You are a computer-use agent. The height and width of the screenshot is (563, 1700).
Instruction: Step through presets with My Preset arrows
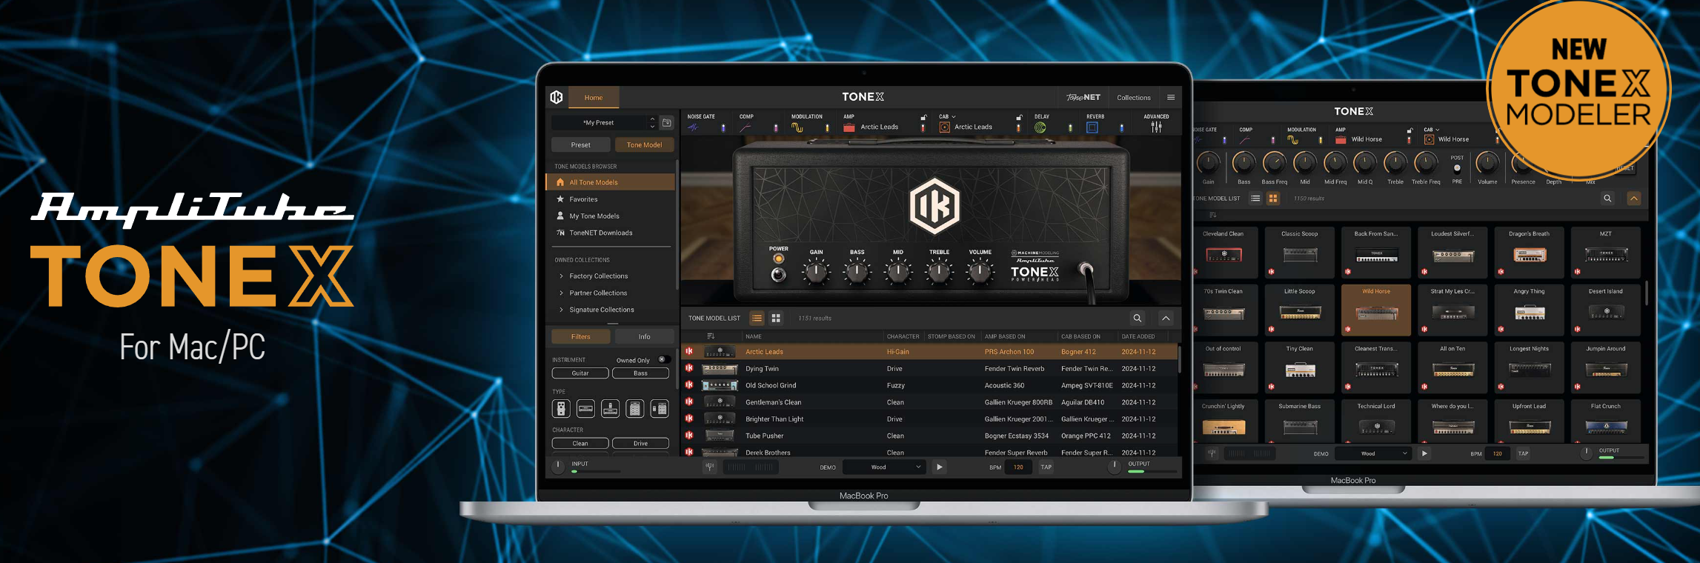click(x=652, y=122)
